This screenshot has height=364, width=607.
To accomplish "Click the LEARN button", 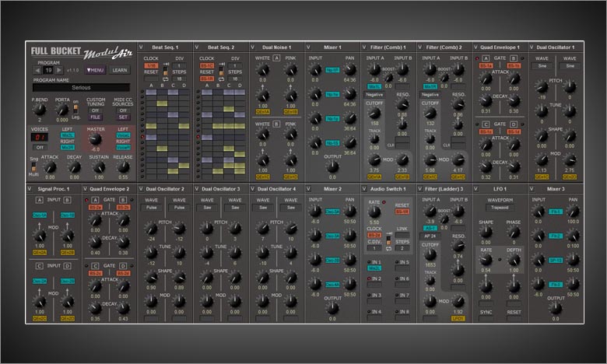I will coord(120,70).
